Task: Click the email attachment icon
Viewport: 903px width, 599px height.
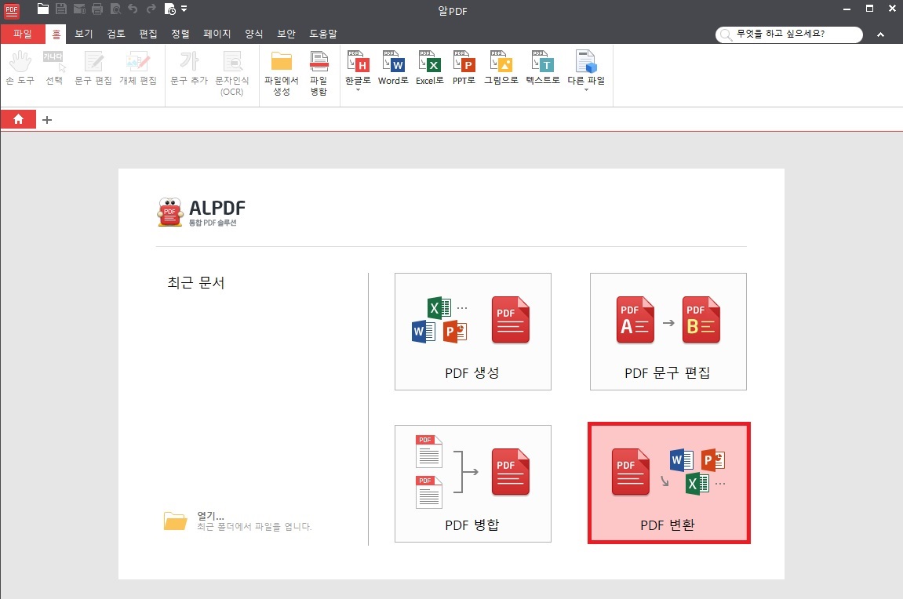Action: [79, 9]
